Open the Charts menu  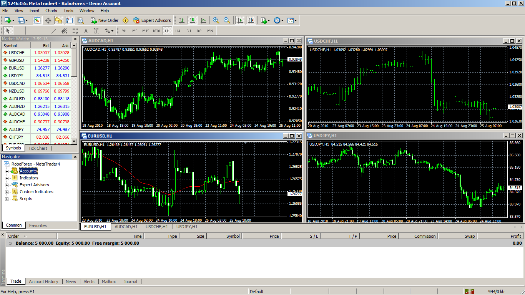pyautogui.click(x=51, y=11)
